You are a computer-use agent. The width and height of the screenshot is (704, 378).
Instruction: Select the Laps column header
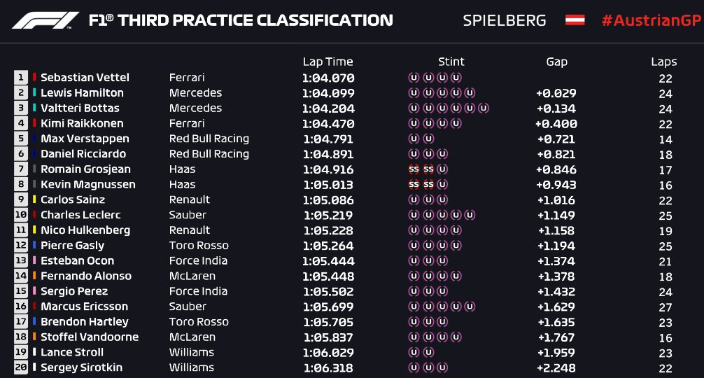[664, 62]
